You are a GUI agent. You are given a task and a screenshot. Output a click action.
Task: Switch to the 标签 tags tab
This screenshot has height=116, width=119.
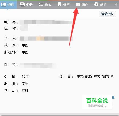[x=64, y=5]
